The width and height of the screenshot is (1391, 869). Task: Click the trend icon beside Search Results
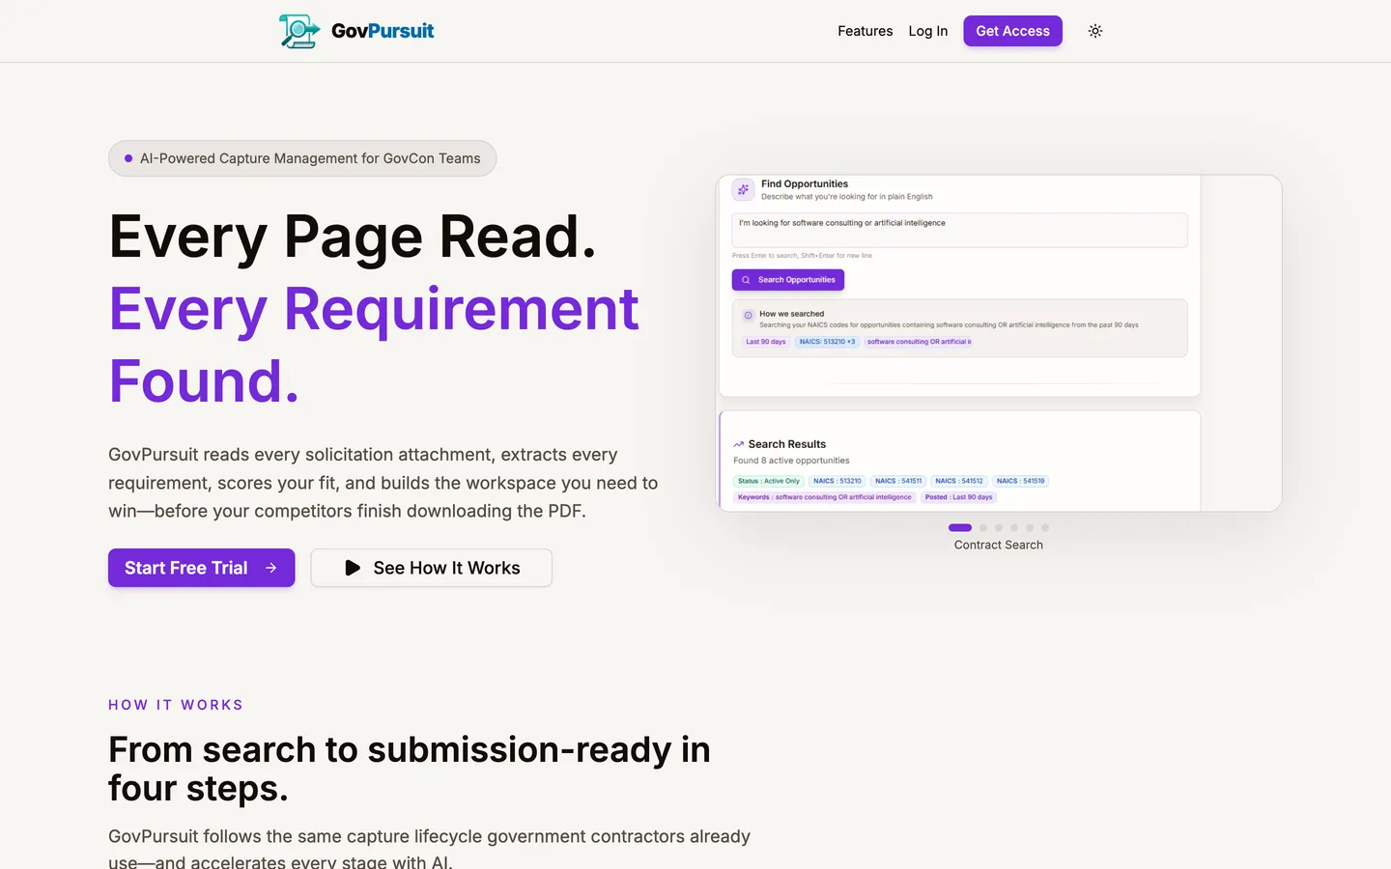pyautogui.click(x=739, y=444)
